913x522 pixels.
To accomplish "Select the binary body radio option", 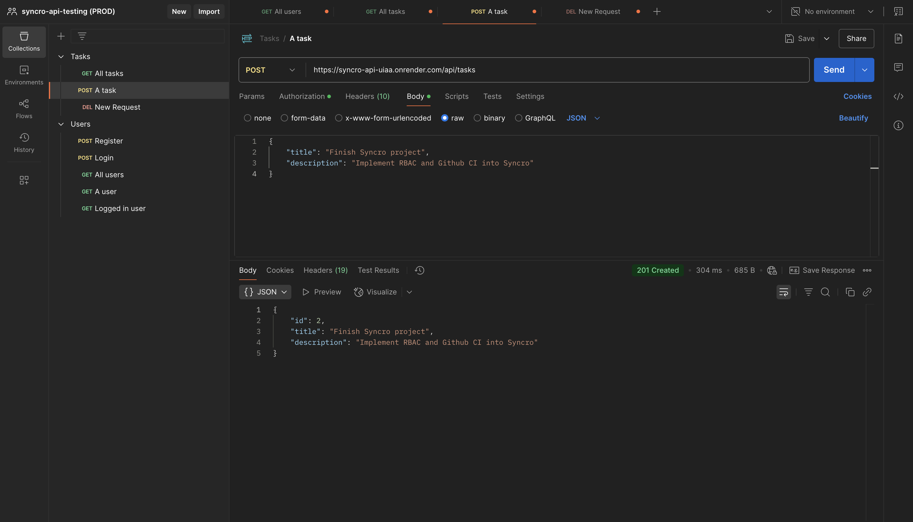I will pyautogui.click(x=477, y=118).
